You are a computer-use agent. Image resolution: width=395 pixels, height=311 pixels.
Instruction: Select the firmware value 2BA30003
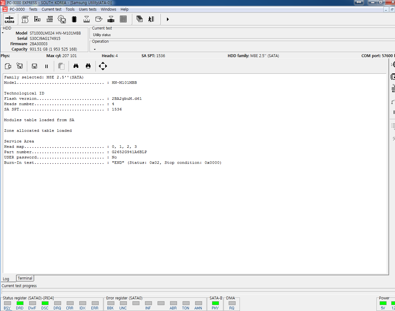click(39, 44)
